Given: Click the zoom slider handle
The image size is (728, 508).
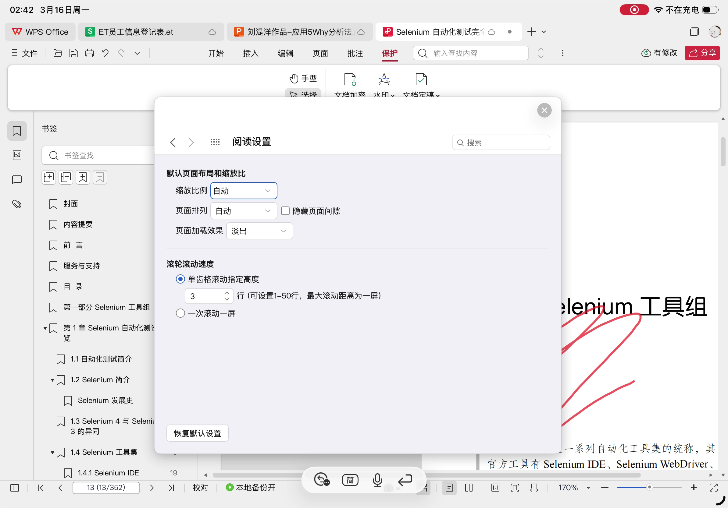Looking at the screenshot, I should [x=649, y=487].
